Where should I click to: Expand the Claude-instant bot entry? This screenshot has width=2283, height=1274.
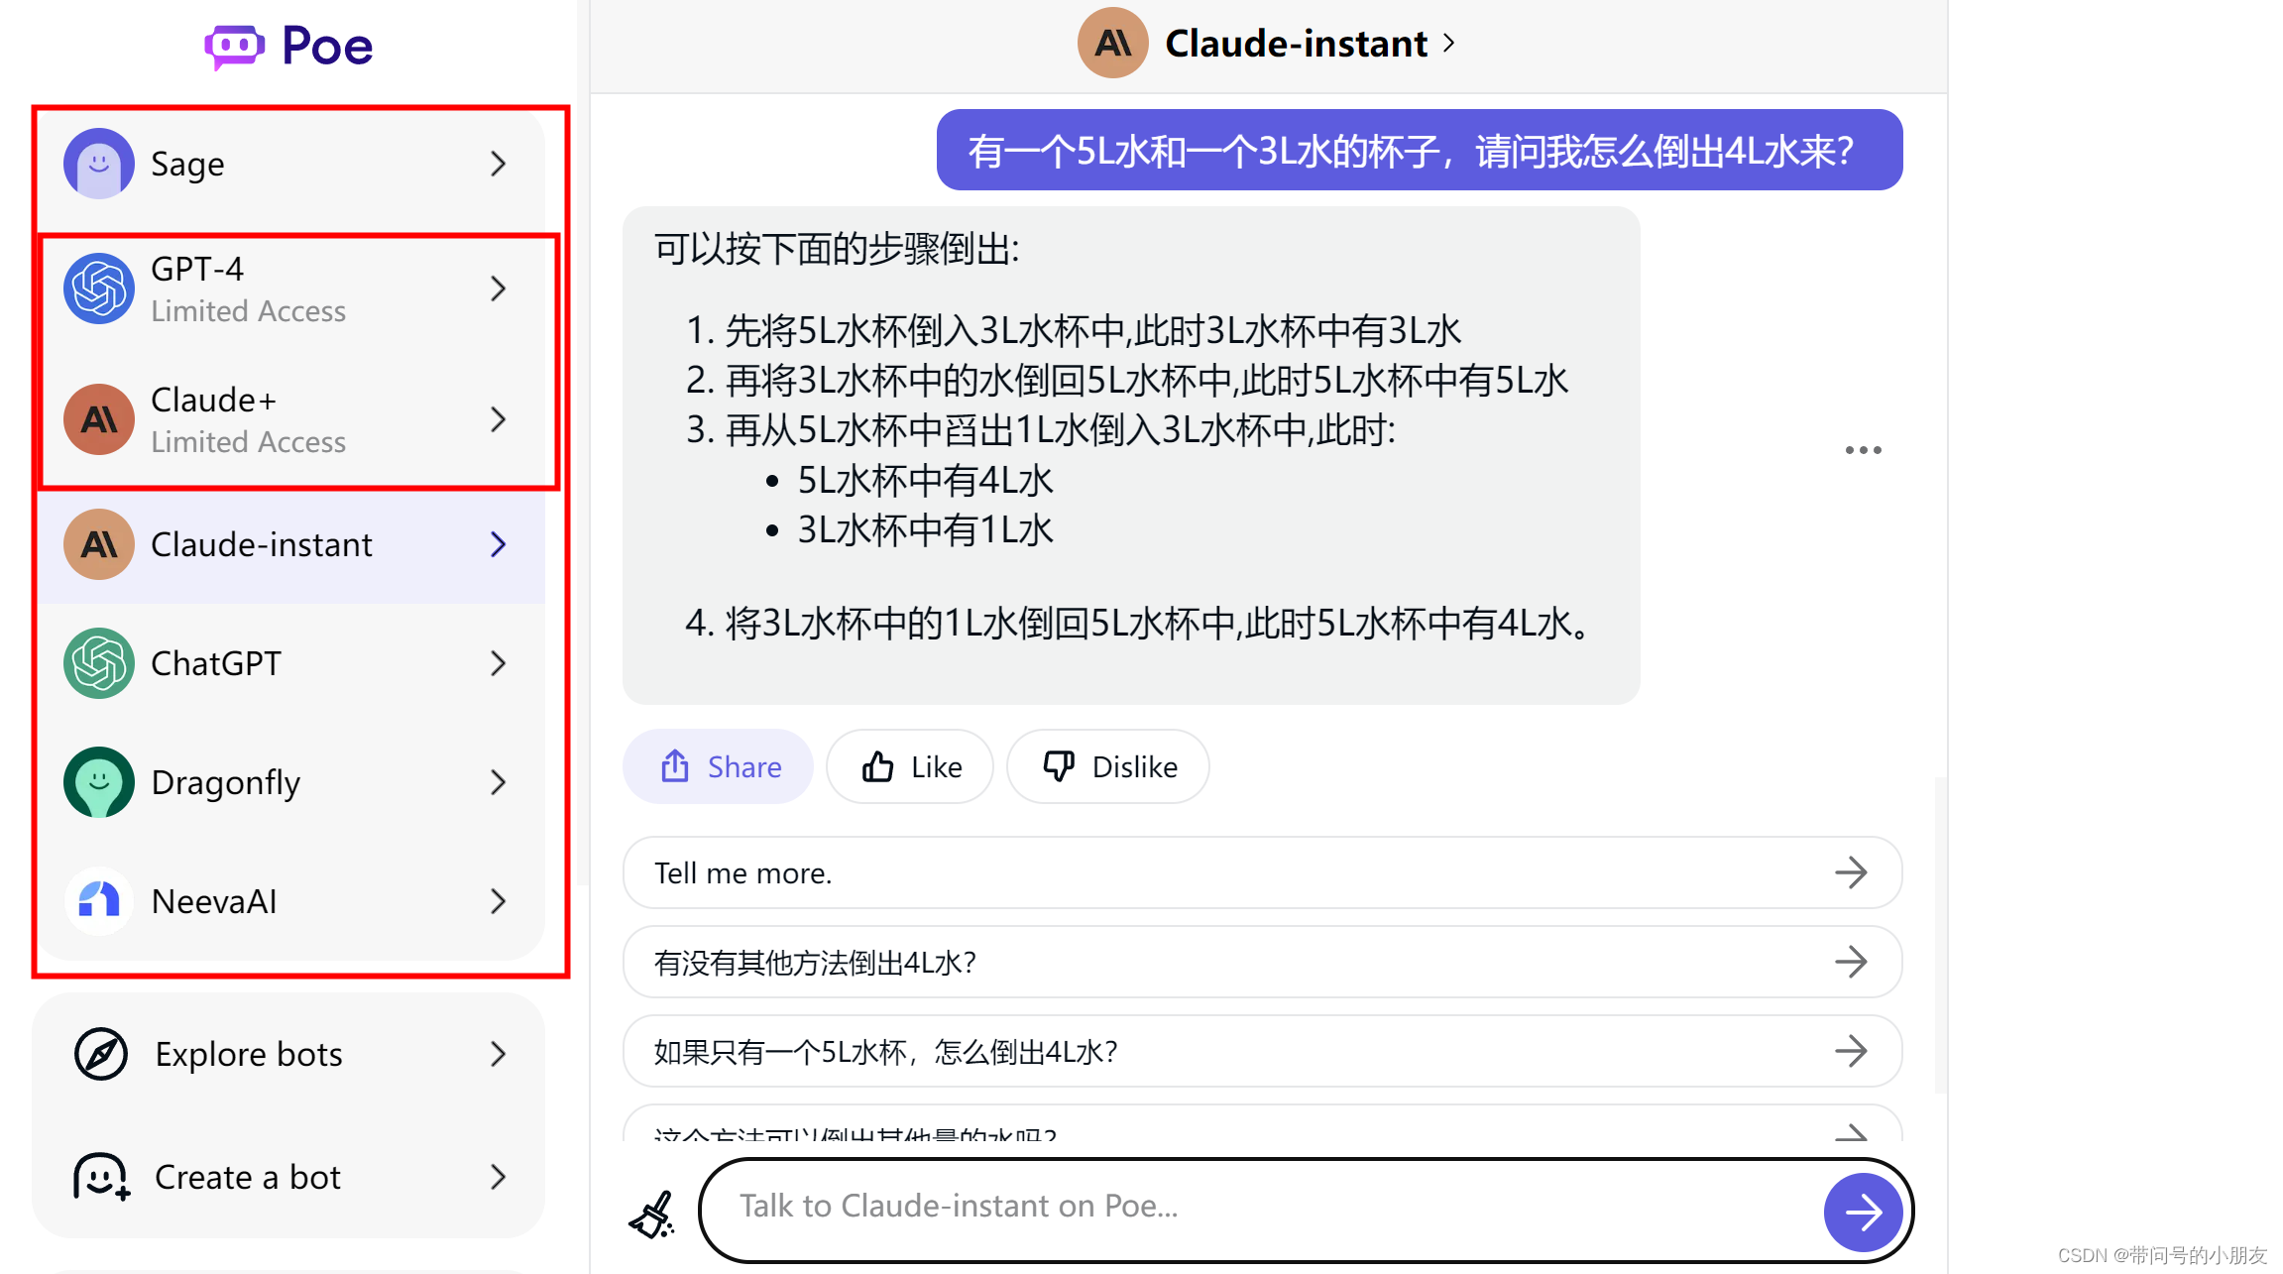(x=501, y=544)
